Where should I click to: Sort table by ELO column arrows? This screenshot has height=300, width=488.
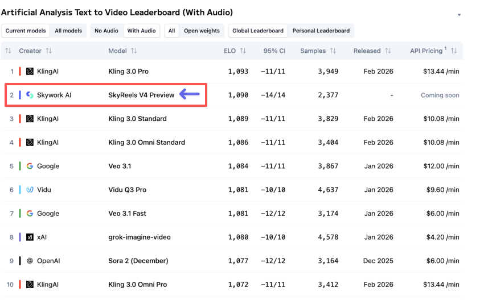243,51
